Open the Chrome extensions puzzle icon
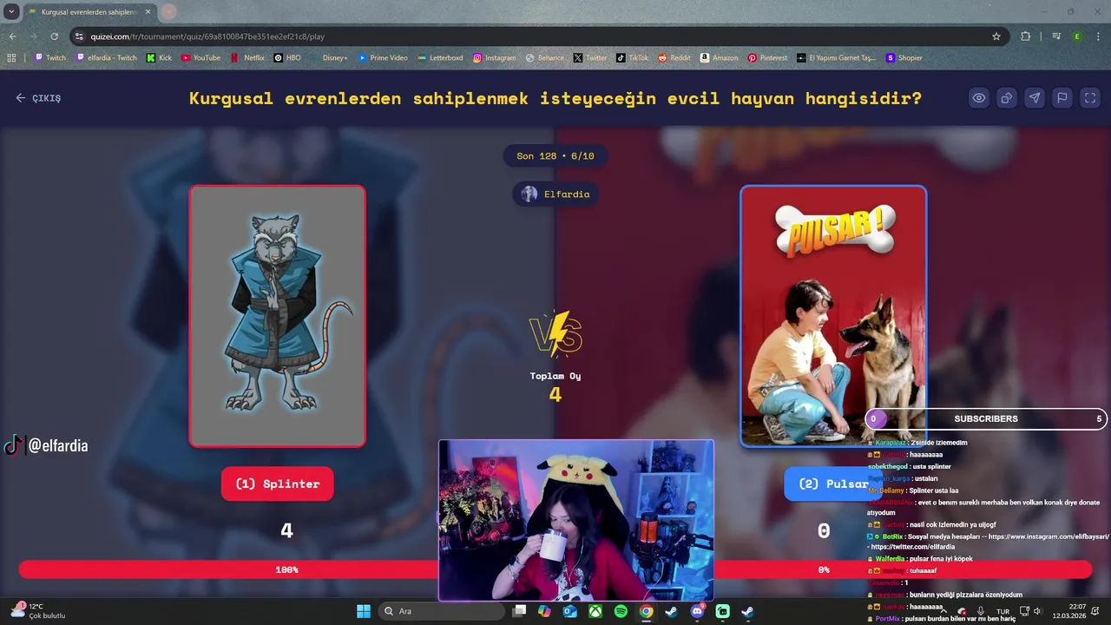The image size is (1111, 625). [x=1026, y=36]
